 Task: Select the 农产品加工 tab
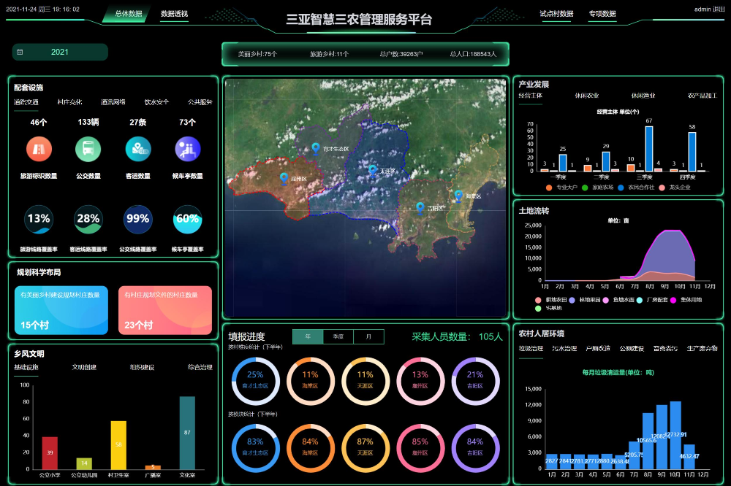pos(702,96)
